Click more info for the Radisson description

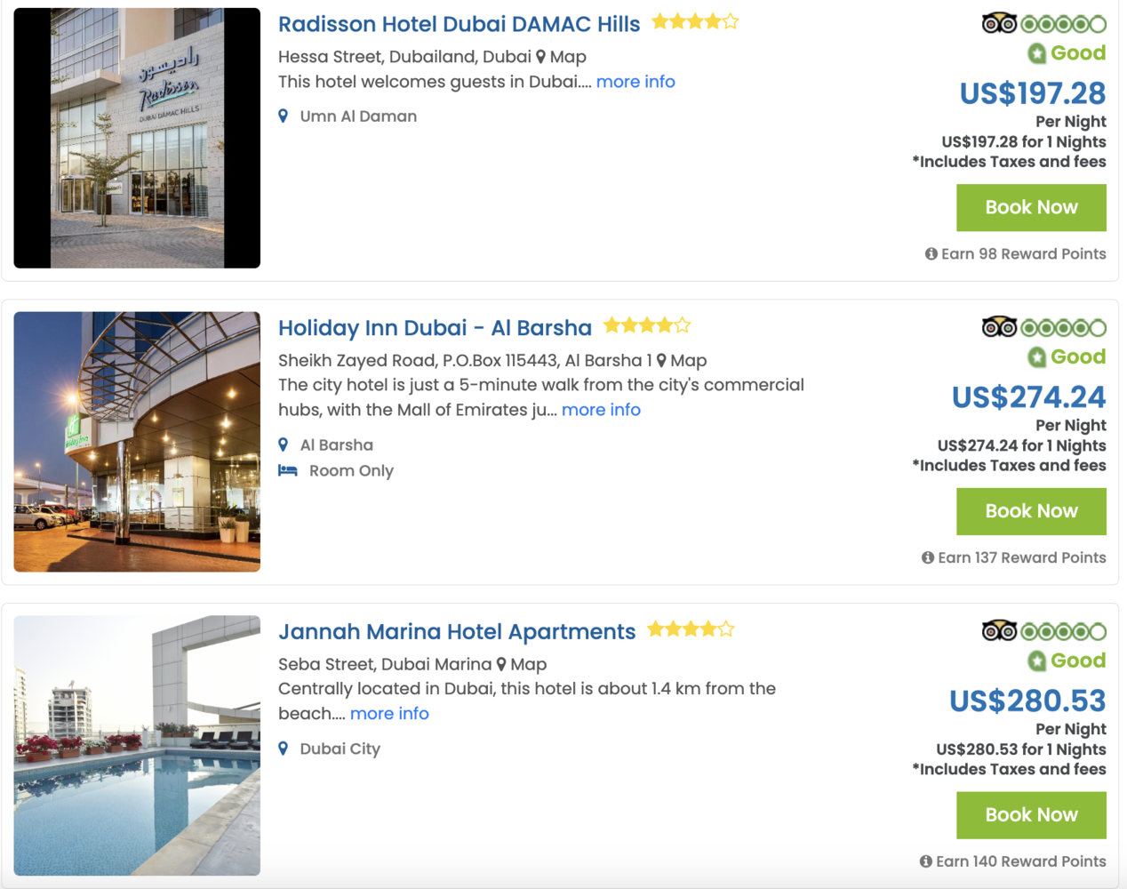tap(635, 82)
